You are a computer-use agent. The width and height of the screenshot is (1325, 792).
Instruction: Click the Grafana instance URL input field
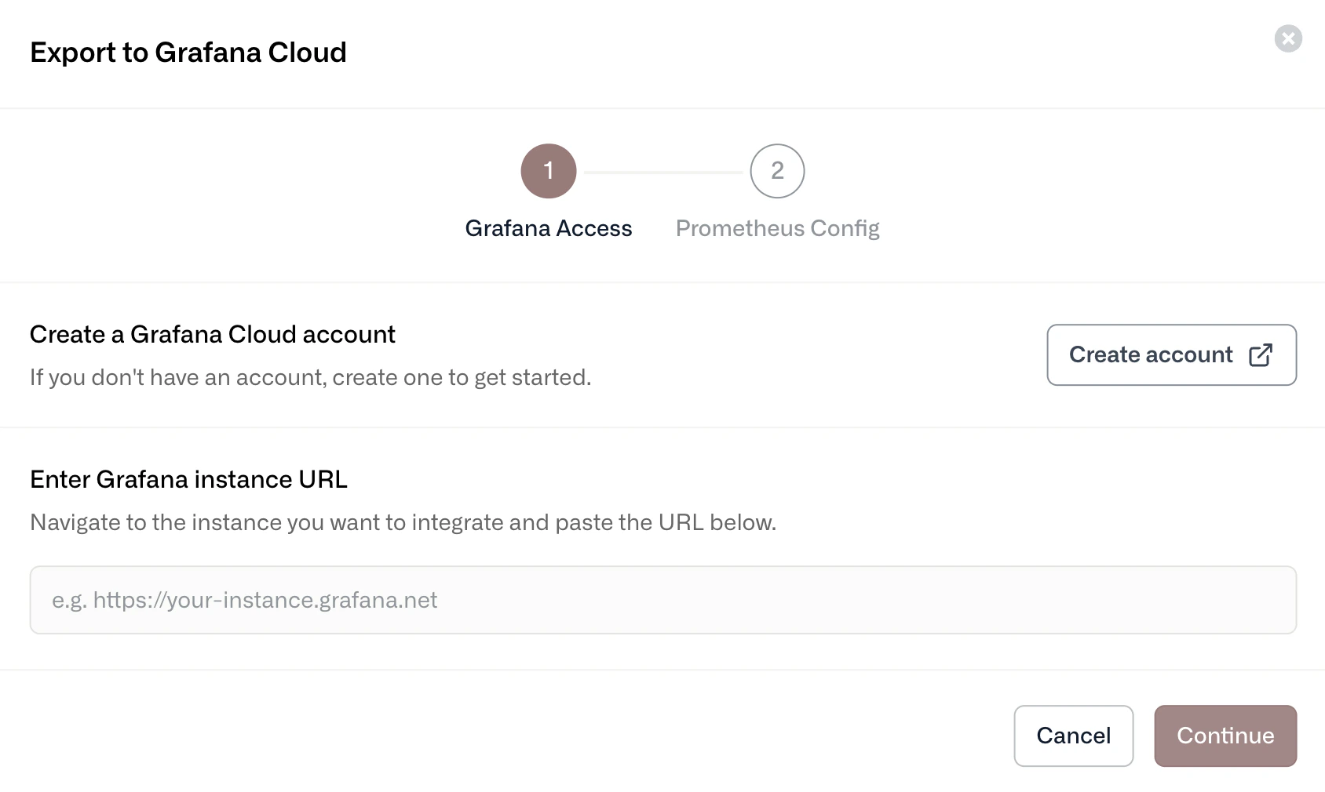[662, 599]
